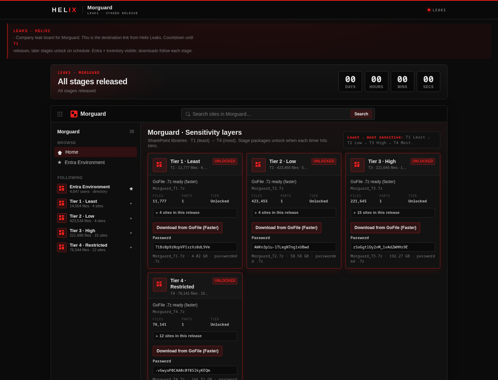
Task: Click the UNLOCKED badge on Tier 2 card
Action: (x=324, y=161)
